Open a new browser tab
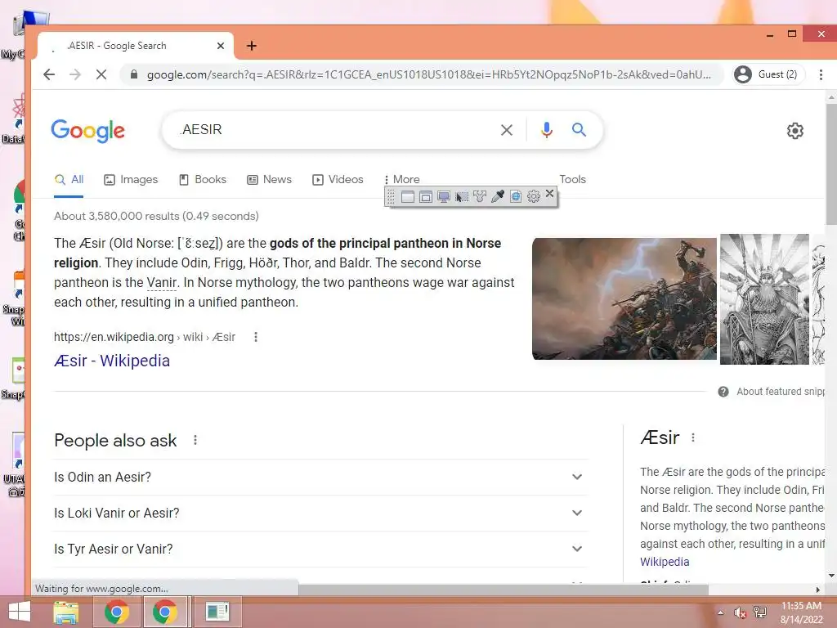Viewport: 837px width, 628px height. click(x=252, y=46)
